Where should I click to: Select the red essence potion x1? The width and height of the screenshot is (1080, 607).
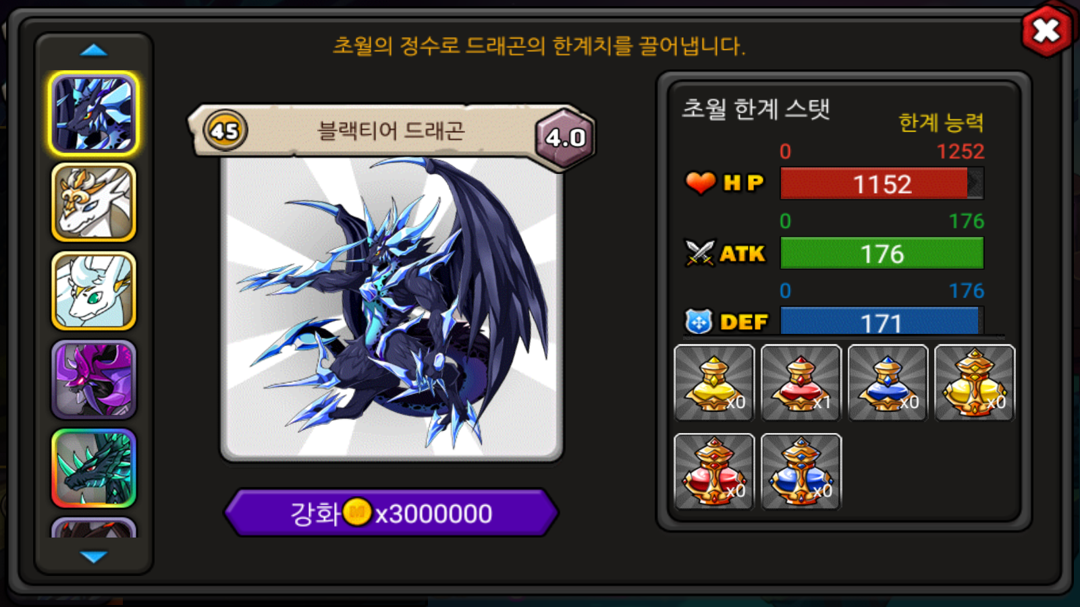pyautogui.click(x=801, y=383)
